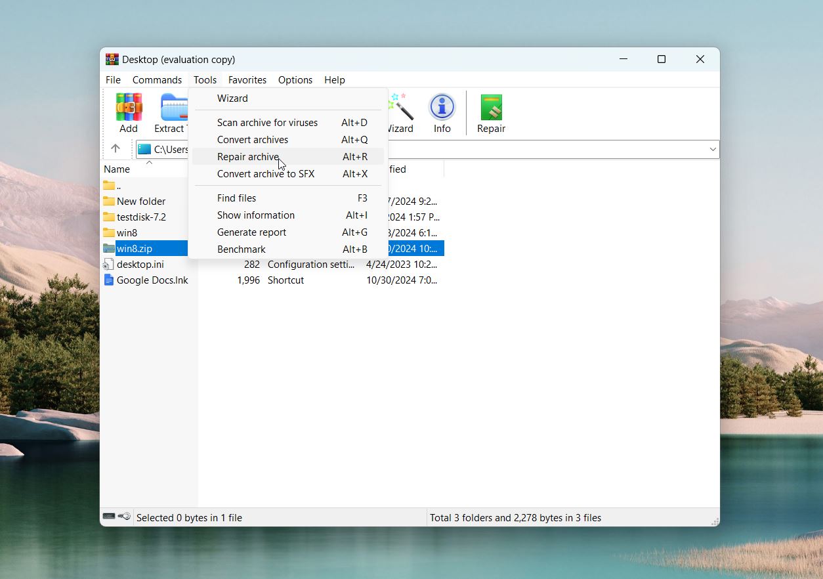Sort files by Name column header
This screenshot has height=579, width=823.
(117, 169)
